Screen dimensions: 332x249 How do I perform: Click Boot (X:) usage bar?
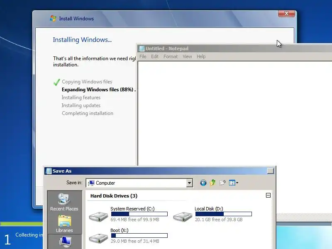click(139, 235)
